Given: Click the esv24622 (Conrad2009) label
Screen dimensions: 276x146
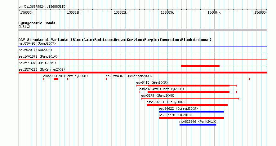Looking at the screenshot, I should pos(178,108).
